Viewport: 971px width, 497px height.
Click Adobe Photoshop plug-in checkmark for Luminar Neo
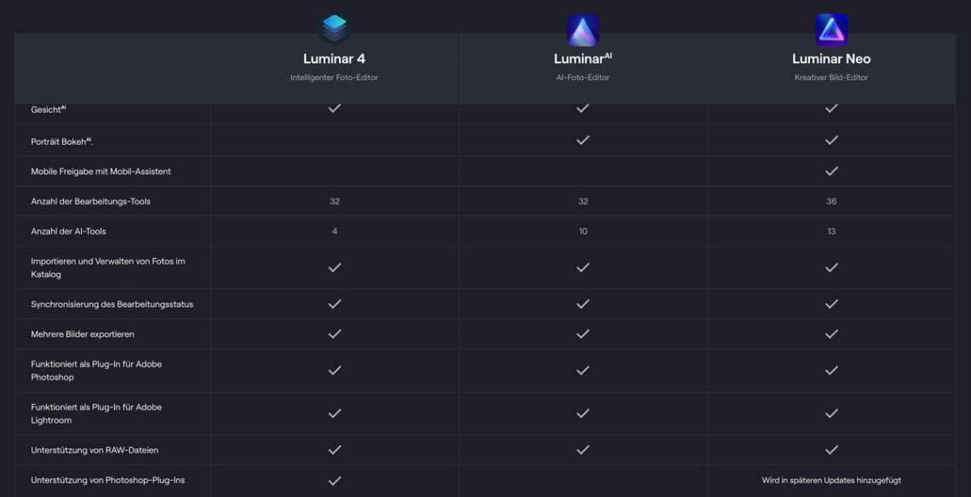(x=831, y=370)
